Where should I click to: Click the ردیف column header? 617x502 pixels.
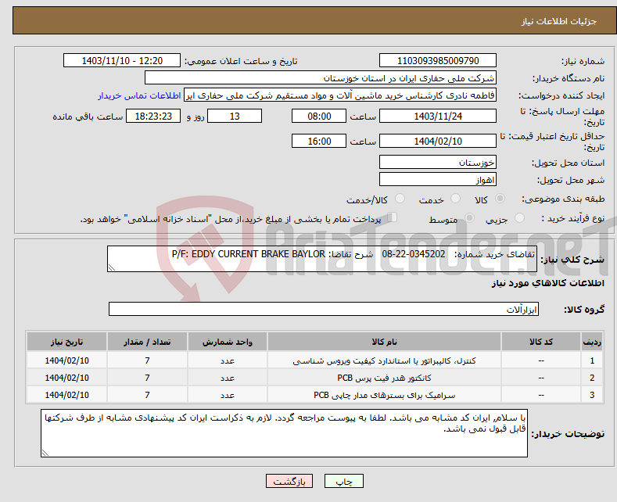[x=592, y=342]
